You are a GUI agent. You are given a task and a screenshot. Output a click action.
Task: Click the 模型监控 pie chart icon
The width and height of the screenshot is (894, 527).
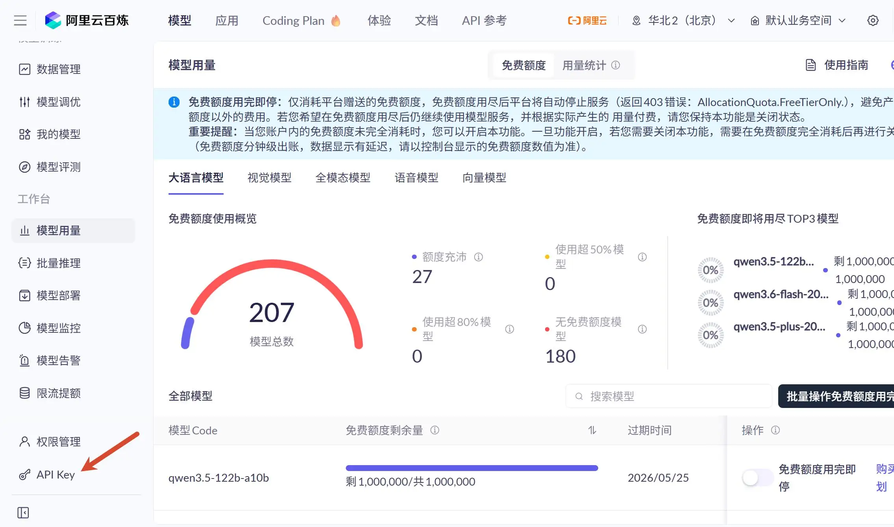[x=24, y=328]
